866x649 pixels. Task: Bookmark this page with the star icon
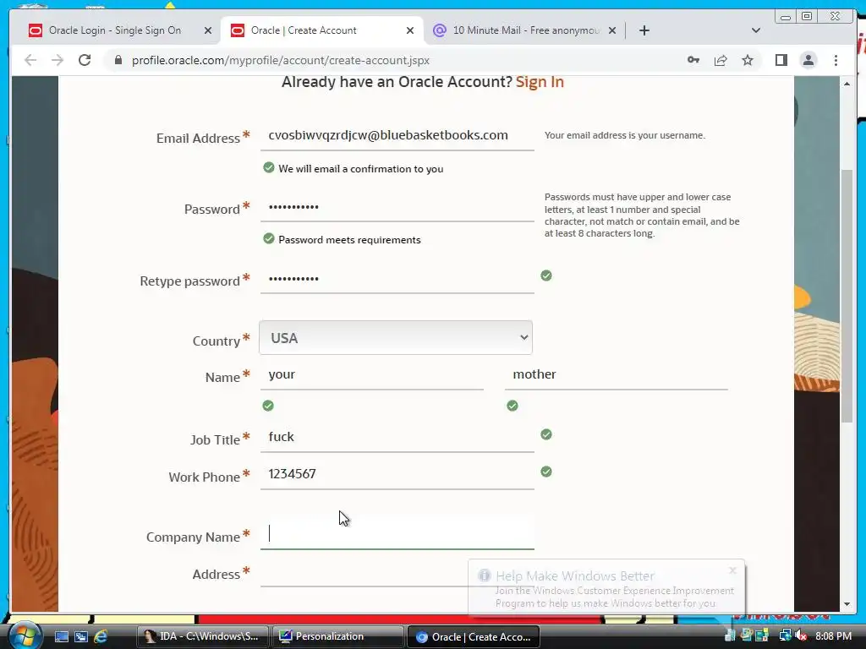(748, 60)
